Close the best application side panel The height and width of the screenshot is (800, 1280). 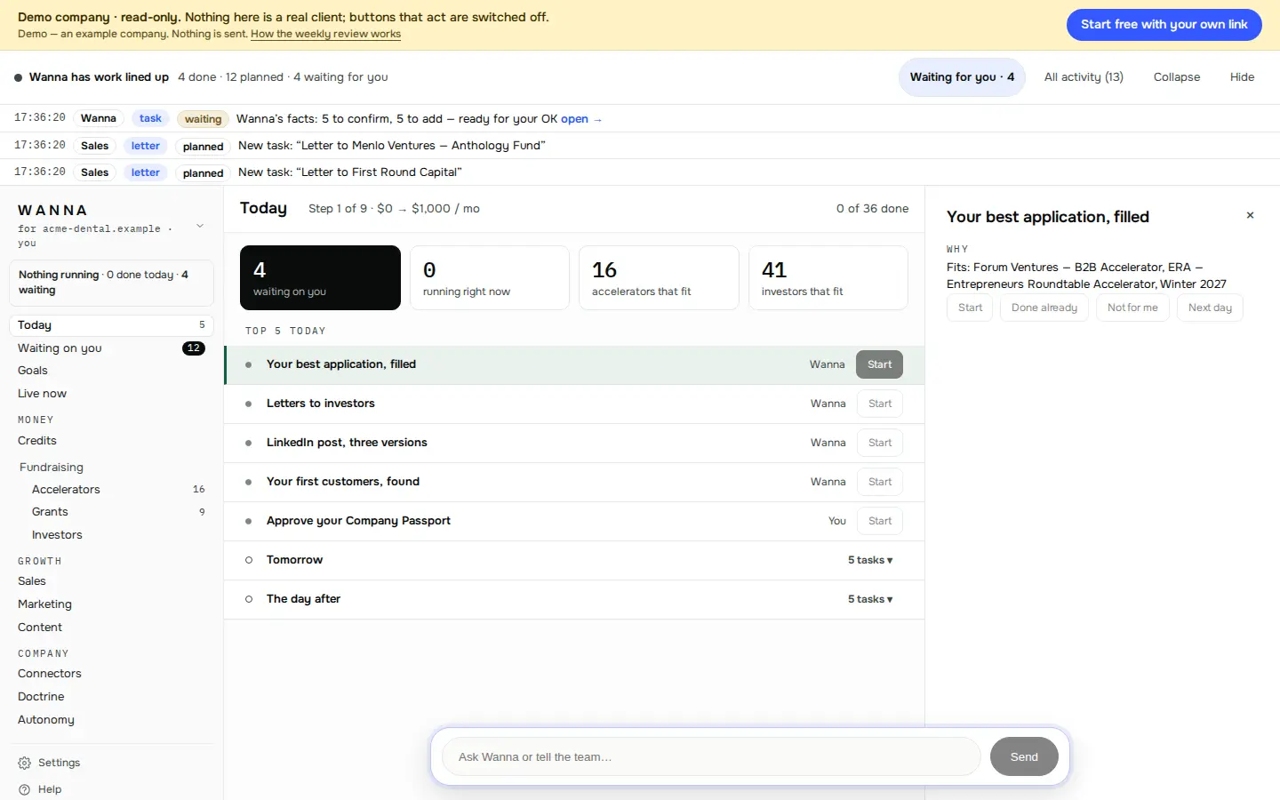pos(1250,215)
